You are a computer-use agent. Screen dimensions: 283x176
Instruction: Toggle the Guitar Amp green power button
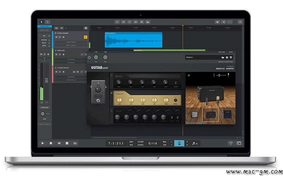coord(89,57)
